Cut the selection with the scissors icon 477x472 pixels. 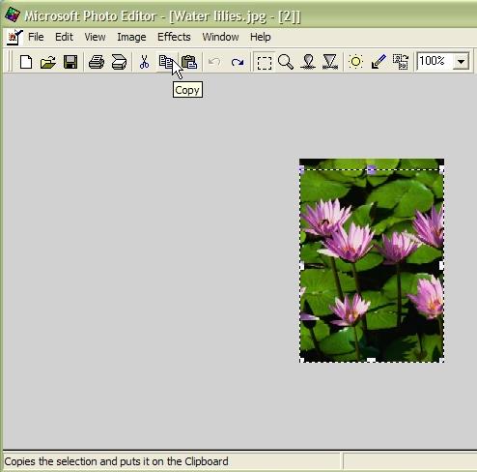coord(144,62)
